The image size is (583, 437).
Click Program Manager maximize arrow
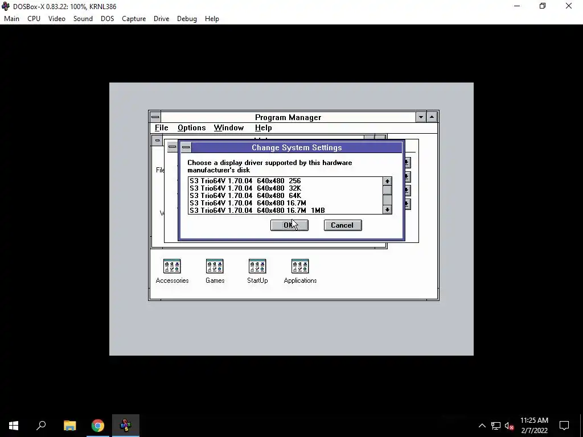coord(432,117)
